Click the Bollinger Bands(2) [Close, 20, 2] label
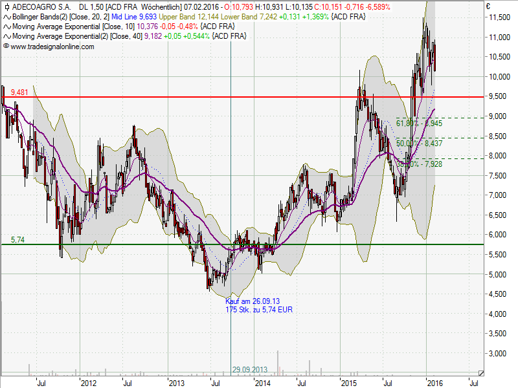The width and height of the screenshot is (518, 388). click(x=61, y=17)
